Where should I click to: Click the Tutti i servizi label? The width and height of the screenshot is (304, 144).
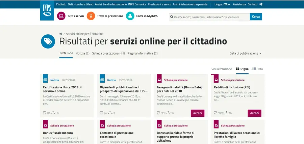(76, 16)
